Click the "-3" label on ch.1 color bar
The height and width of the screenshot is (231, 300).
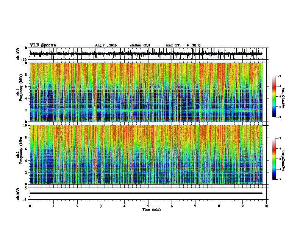pos(279,76)
